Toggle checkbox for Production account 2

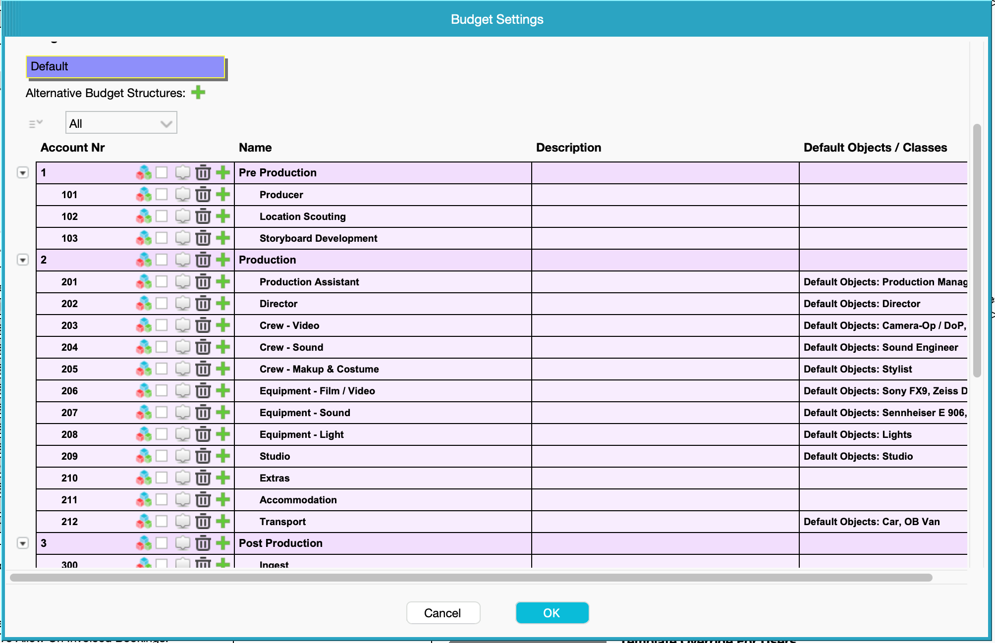pyautogui.click(x=162, y=260)
